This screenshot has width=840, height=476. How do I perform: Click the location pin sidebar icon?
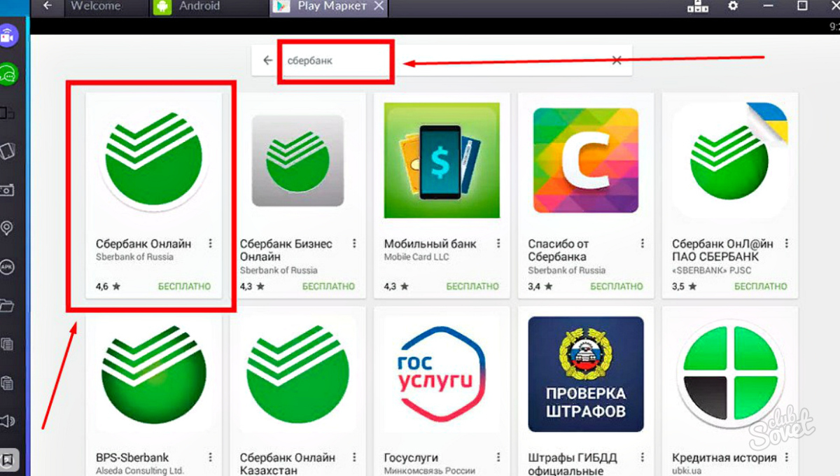pyautogui.click(x=8, y=228)
